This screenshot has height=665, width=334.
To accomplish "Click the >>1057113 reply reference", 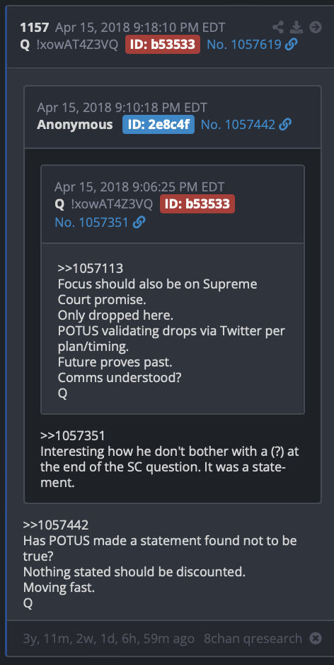I will tap(91, 269).
